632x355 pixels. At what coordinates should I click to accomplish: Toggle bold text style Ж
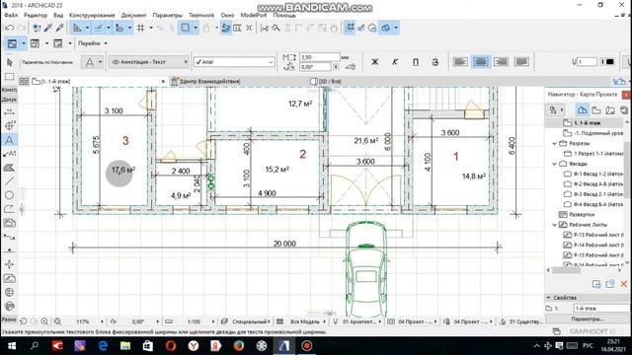[375, 62]
